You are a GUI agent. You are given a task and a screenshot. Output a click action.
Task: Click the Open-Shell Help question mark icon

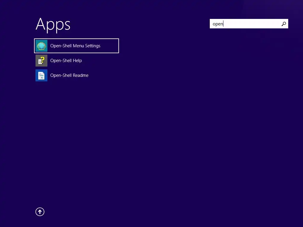click(41, 61)
